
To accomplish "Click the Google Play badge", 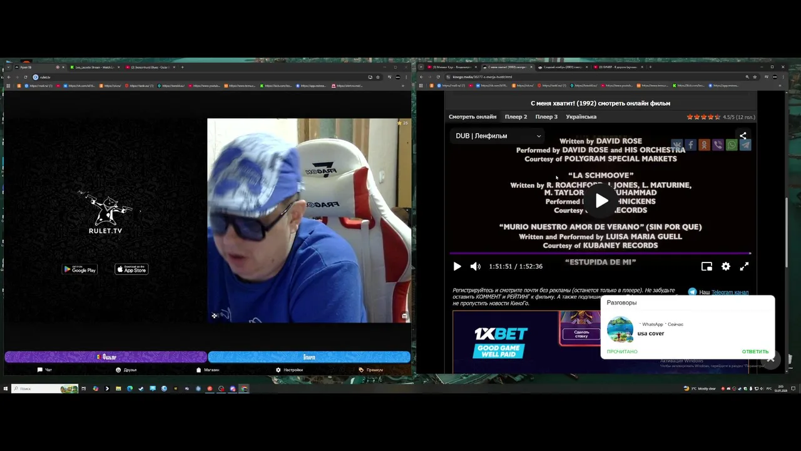I will click(79, 269).
